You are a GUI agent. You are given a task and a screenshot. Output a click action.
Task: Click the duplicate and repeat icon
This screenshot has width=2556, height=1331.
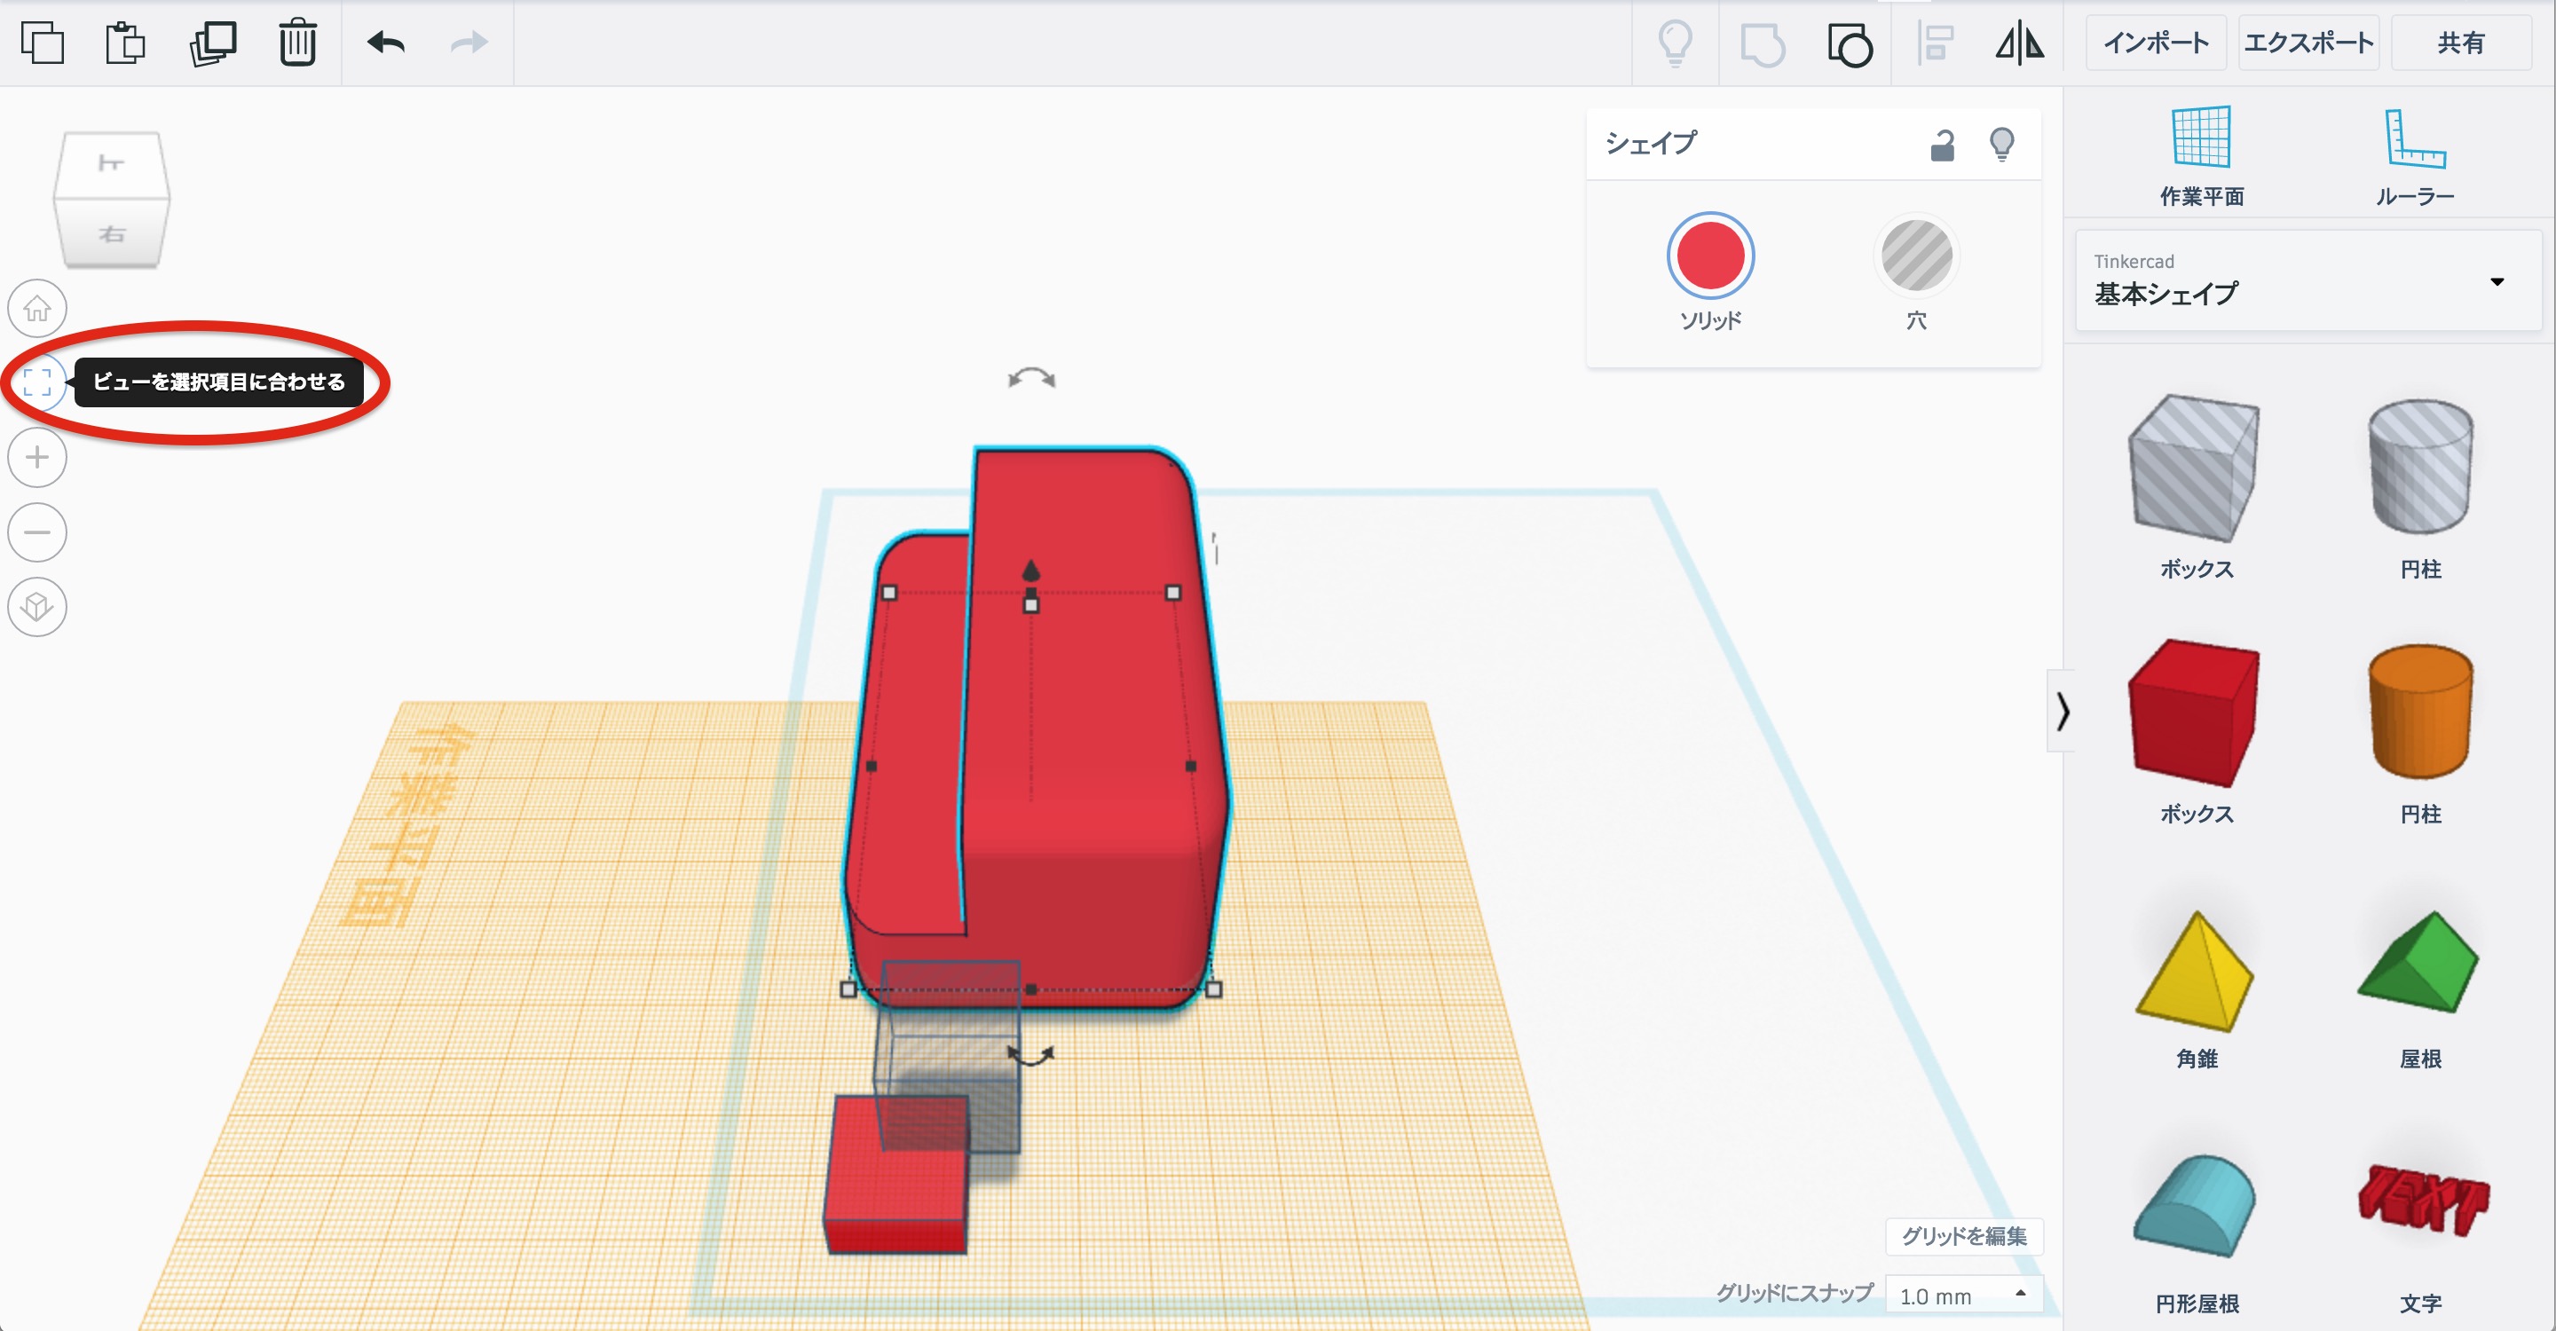[x=212, y=43]
